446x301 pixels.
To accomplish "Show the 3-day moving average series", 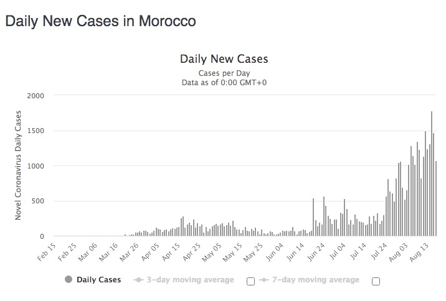I will pos(190,280).
